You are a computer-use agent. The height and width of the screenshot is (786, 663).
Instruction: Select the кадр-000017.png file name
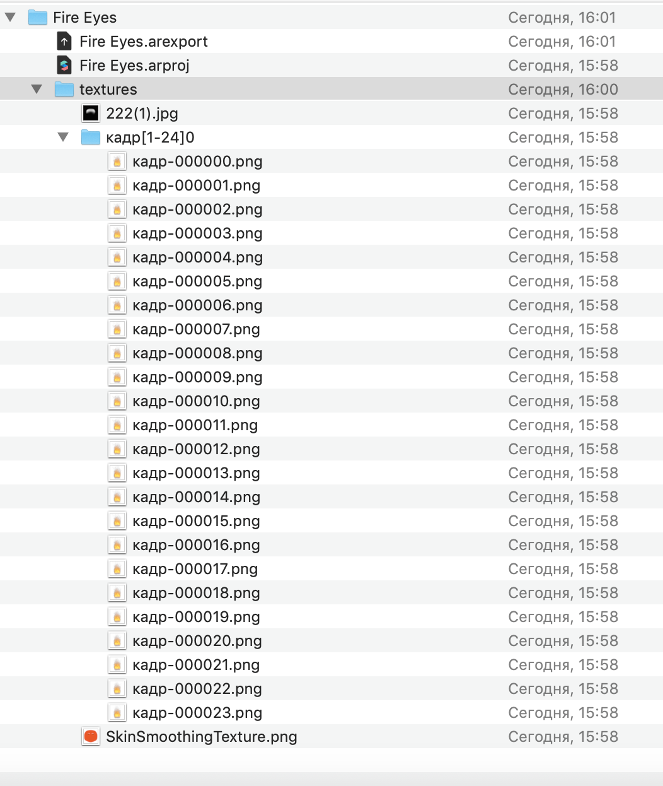(195, 569)
